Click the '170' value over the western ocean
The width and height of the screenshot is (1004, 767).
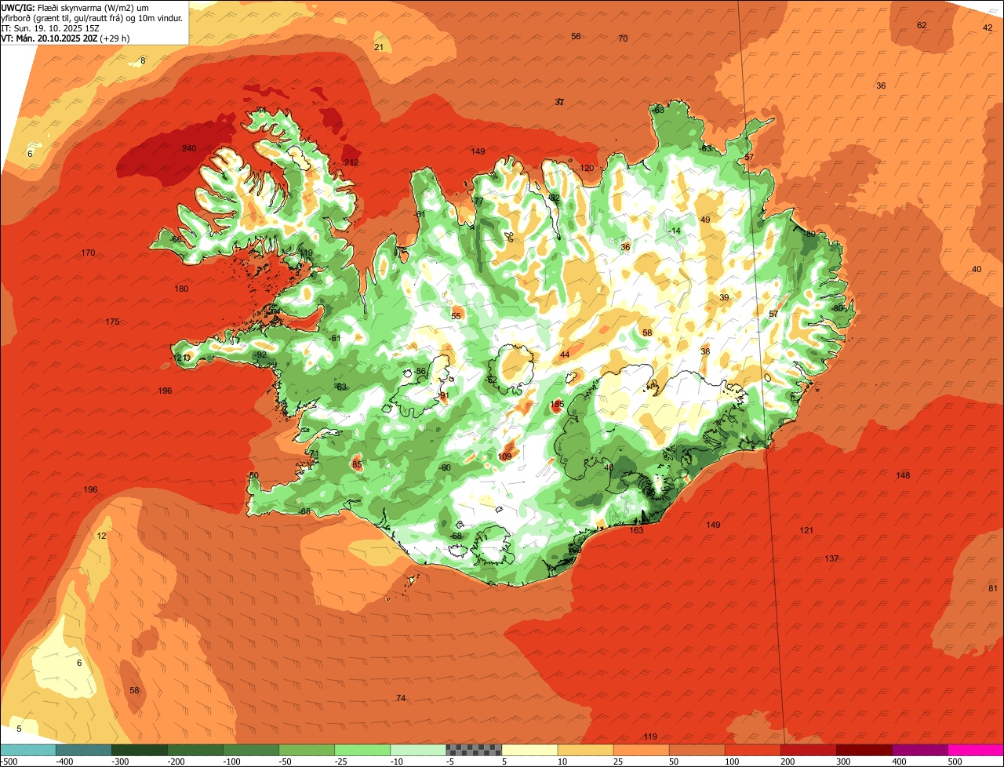click(x=88, y=253)
